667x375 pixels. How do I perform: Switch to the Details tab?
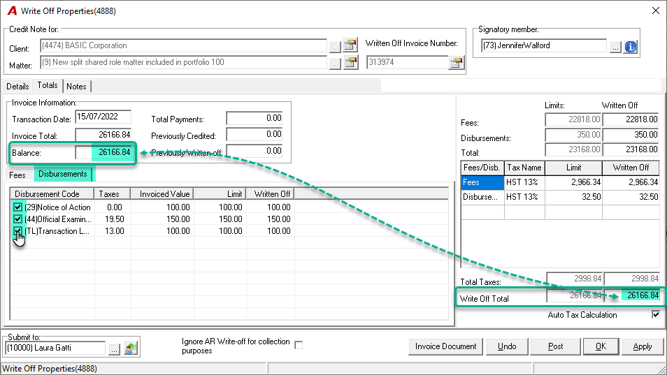pyautogui.click(x=17, y=87)
